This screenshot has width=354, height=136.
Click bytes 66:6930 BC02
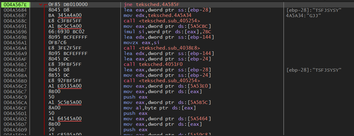(x=67, y=32)
